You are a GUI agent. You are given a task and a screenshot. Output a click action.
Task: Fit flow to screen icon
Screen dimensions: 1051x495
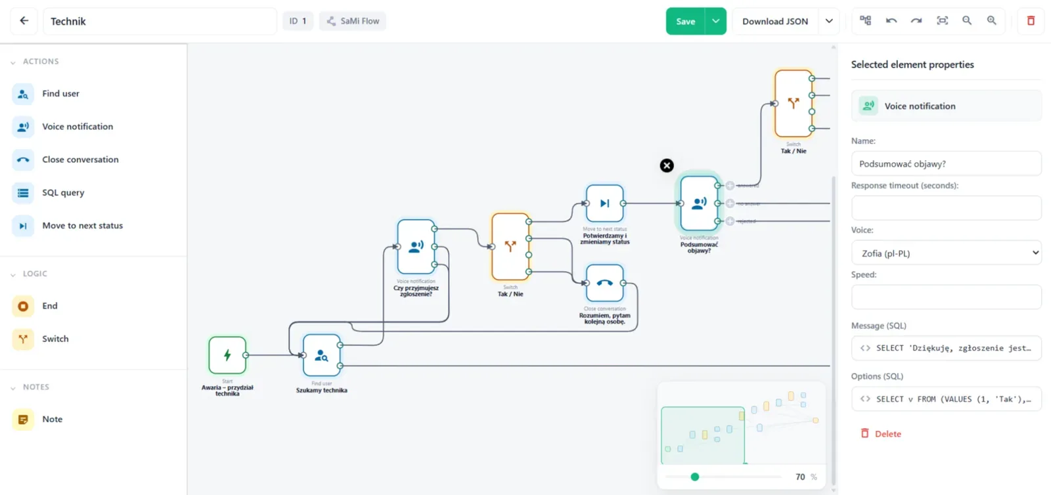tap(942, 21)
